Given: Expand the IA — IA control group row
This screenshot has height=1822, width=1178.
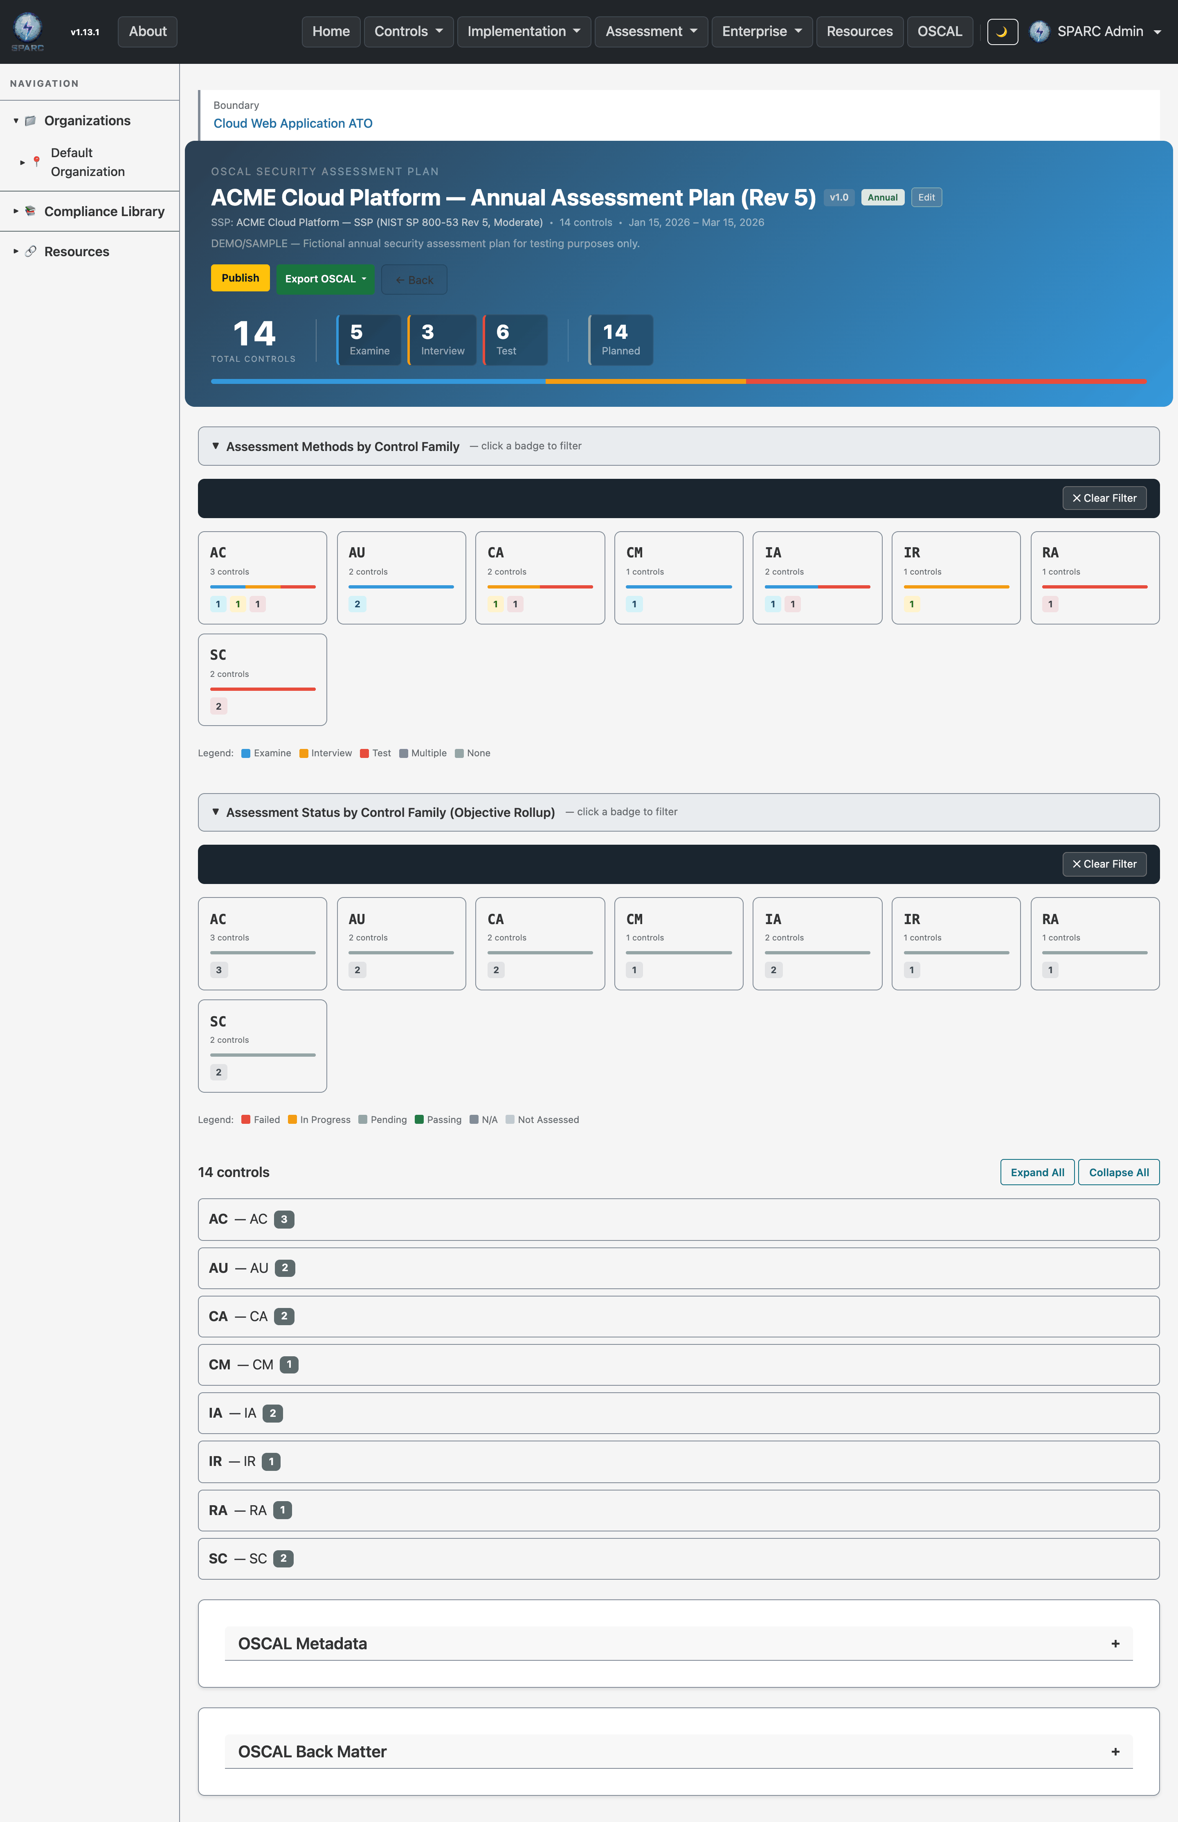Looking at the screenshot, I should [679, 1414].
